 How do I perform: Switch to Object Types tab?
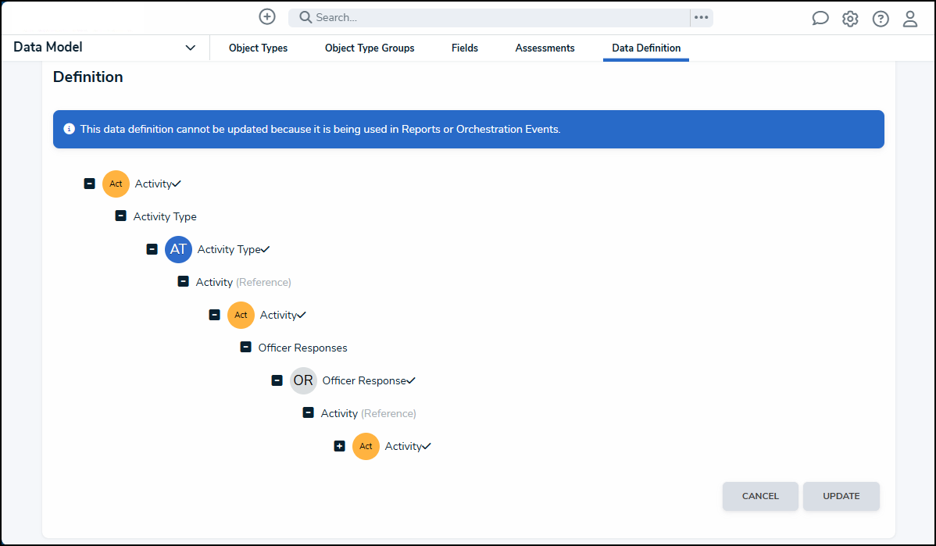[x=258, y=48]
